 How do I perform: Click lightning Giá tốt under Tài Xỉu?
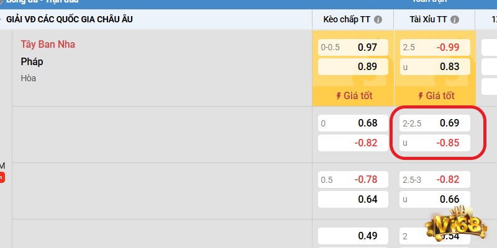[x=435, y=96]
